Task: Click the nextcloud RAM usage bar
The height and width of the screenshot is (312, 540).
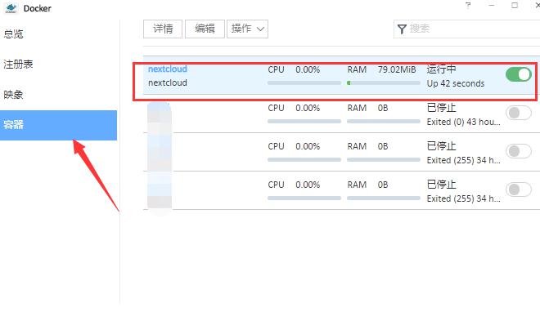Action: point(384,82)
